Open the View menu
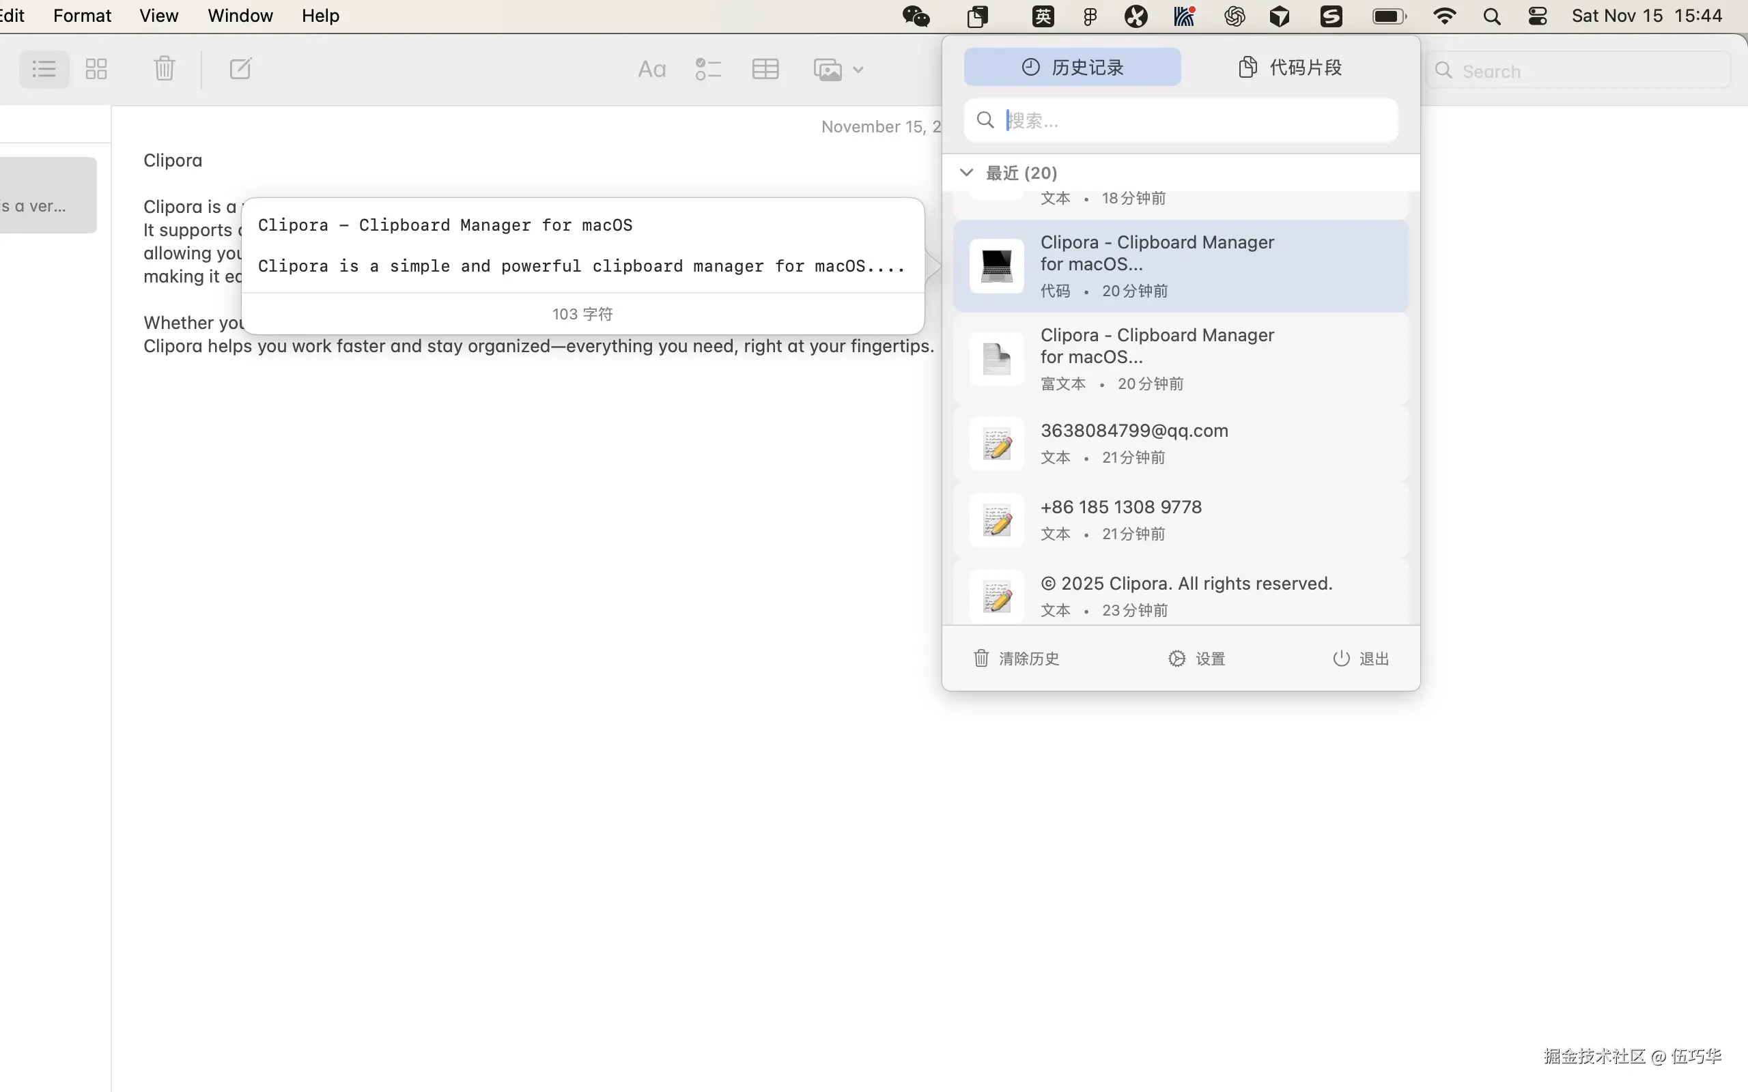The image size is (1748, 1092). 159,16
